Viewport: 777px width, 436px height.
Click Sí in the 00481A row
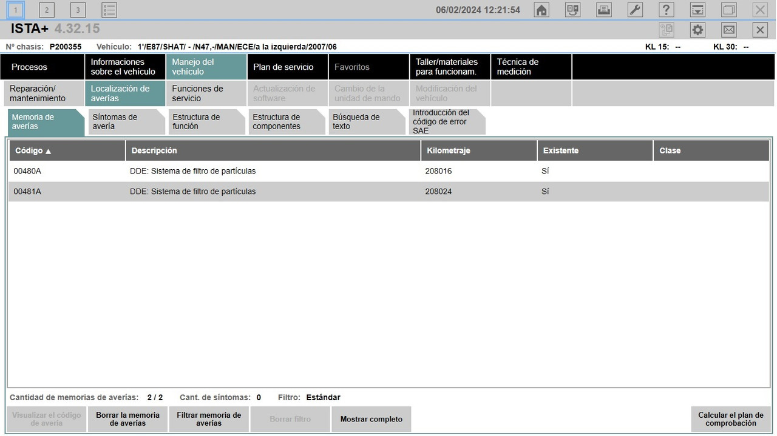coord(545,192)
